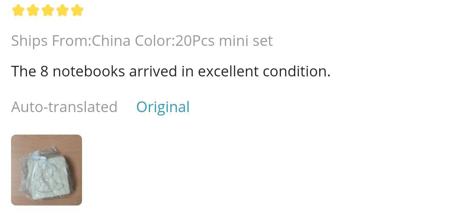Click the '20Pcs mini set' variant value

click(x=224, y=41)
